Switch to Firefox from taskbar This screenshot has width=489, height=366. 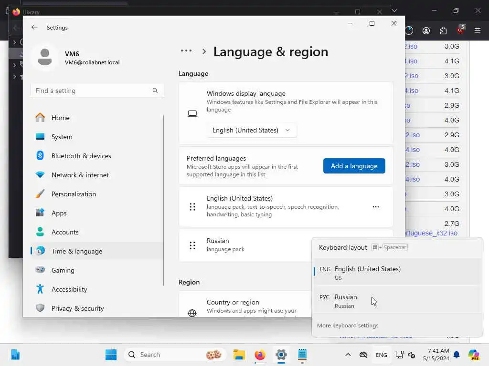click(260, 355)
